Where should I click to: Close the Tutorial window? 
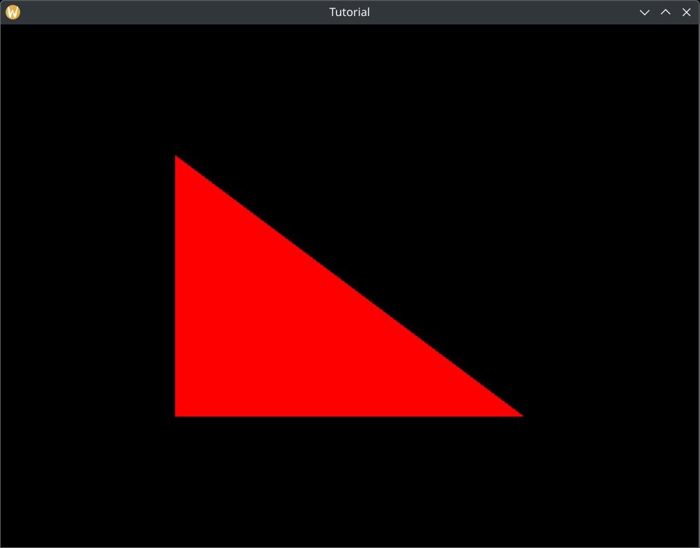point(686,13)
